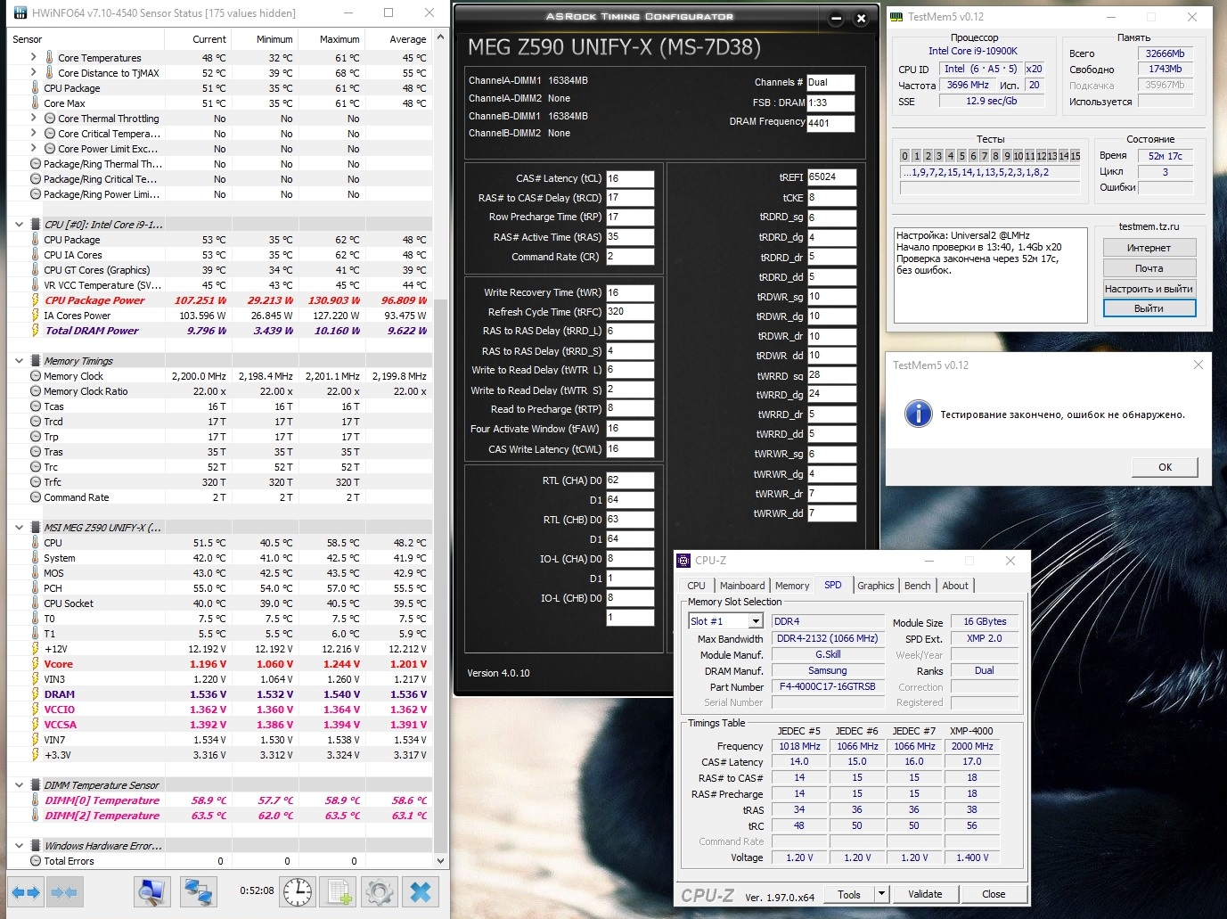Click the part number F4-4000C17-16GTRSB
Viewport: 1227px width, 919px height.
pos(827,687)
